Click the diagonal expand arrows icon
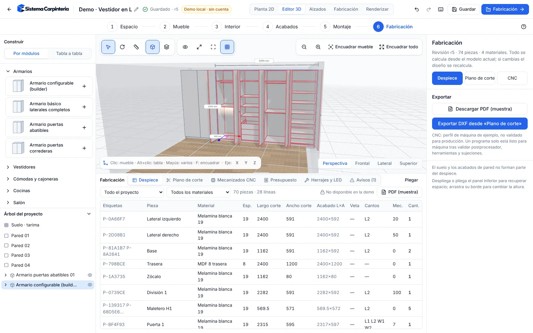 199,47
